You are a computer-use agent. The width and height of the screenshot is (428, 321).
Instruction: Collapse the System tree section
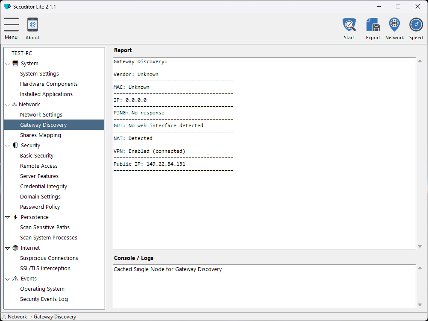pyautogui.click(x=8, y=64)
